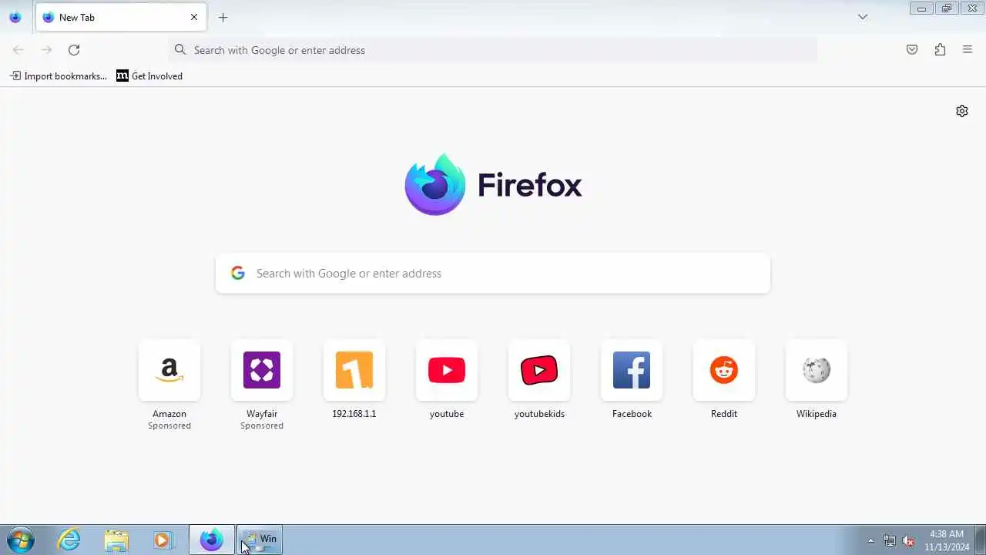Click the Windows Start button
Viewport: 986px width, 555px height.
20,540
